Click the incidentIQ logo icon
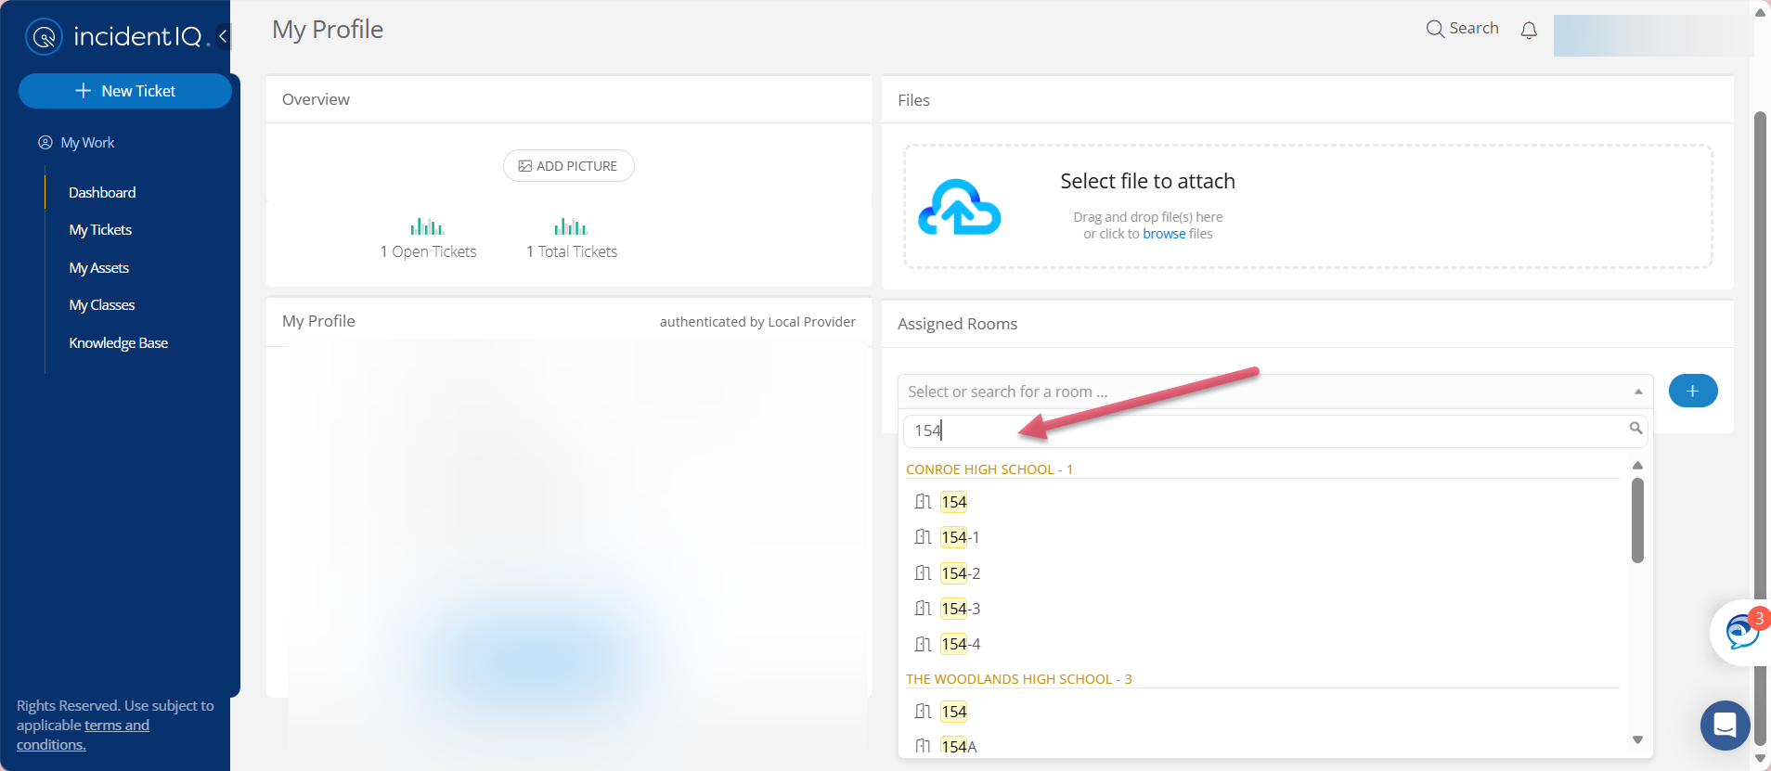This screenshot has width=1771, height=771. (x=44, y=37)
